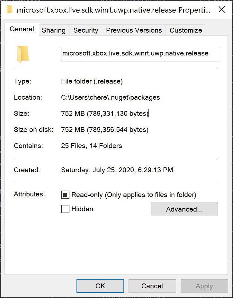Dismiss the dialog with Cancel
This screenshot has width=233, height=298.
152,286
